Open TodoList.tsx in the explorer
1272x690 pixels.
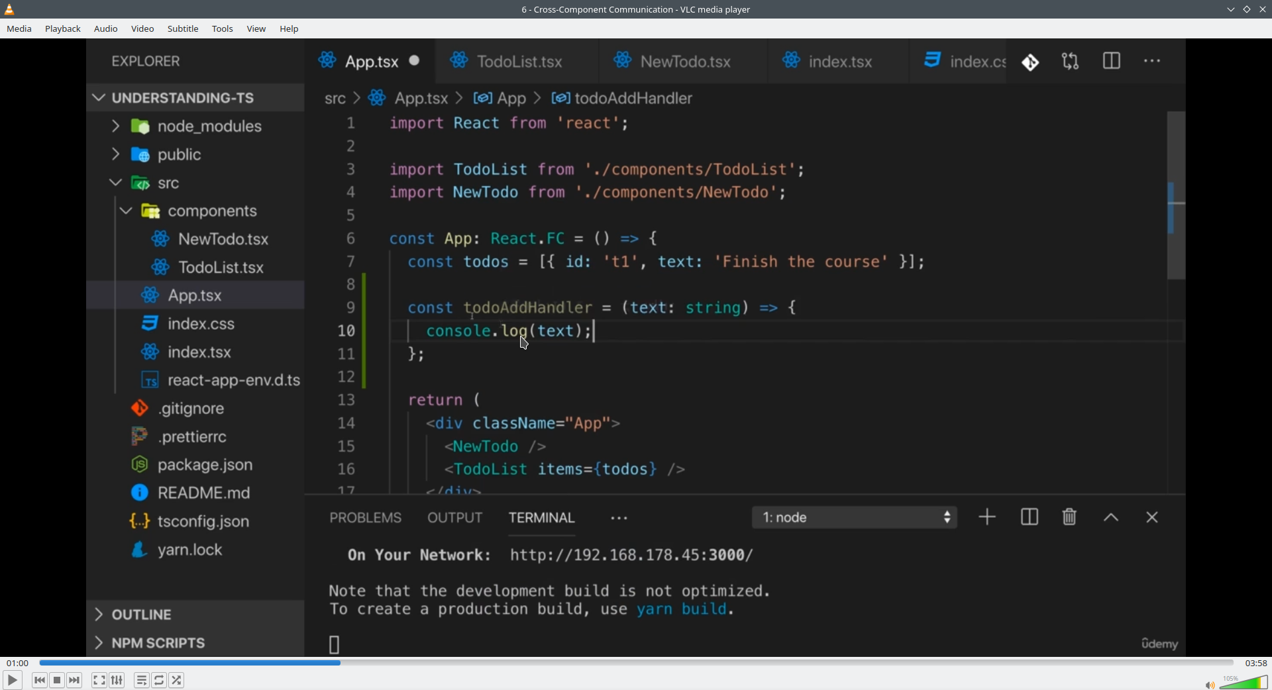[195, 268]
